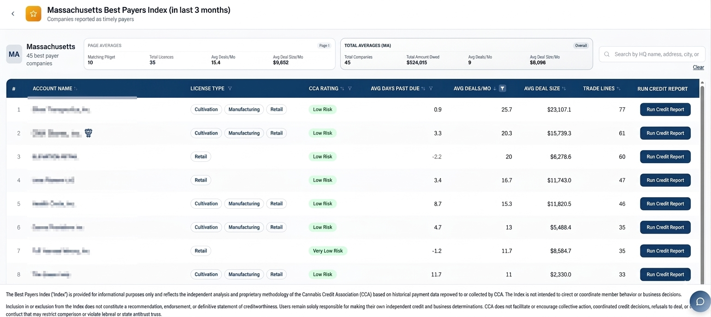The image size is (711, 317).
Task: Click the search magnifier icon
Action: [607, 54]
